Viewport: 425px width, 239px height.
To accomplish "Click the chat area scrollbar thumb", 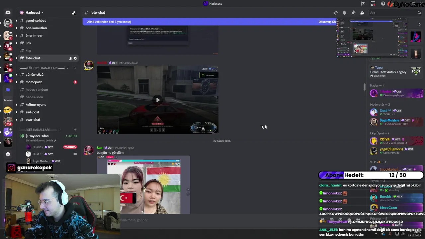I will (365, 87).
